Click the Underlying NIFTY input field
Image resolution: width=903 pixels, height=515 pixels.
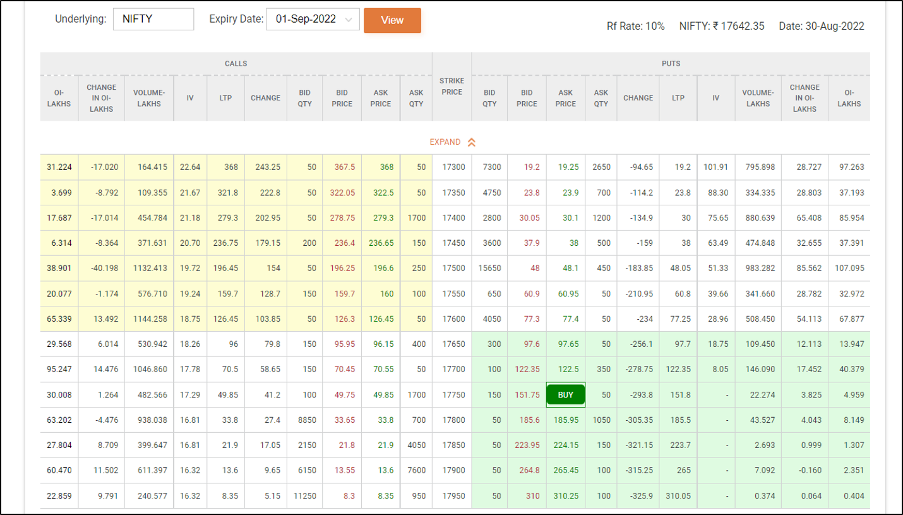(x=153, y=19)
